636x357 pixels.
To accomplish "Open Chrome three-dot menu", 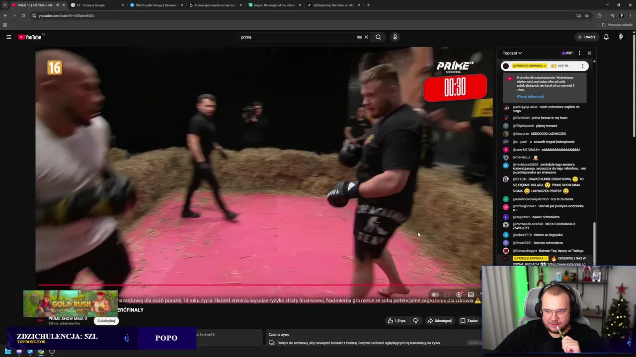I will click(x=630, y=15).
